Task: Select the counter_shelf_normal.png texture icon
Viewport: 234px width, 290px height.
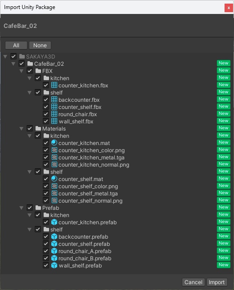Action: (54, 200)
